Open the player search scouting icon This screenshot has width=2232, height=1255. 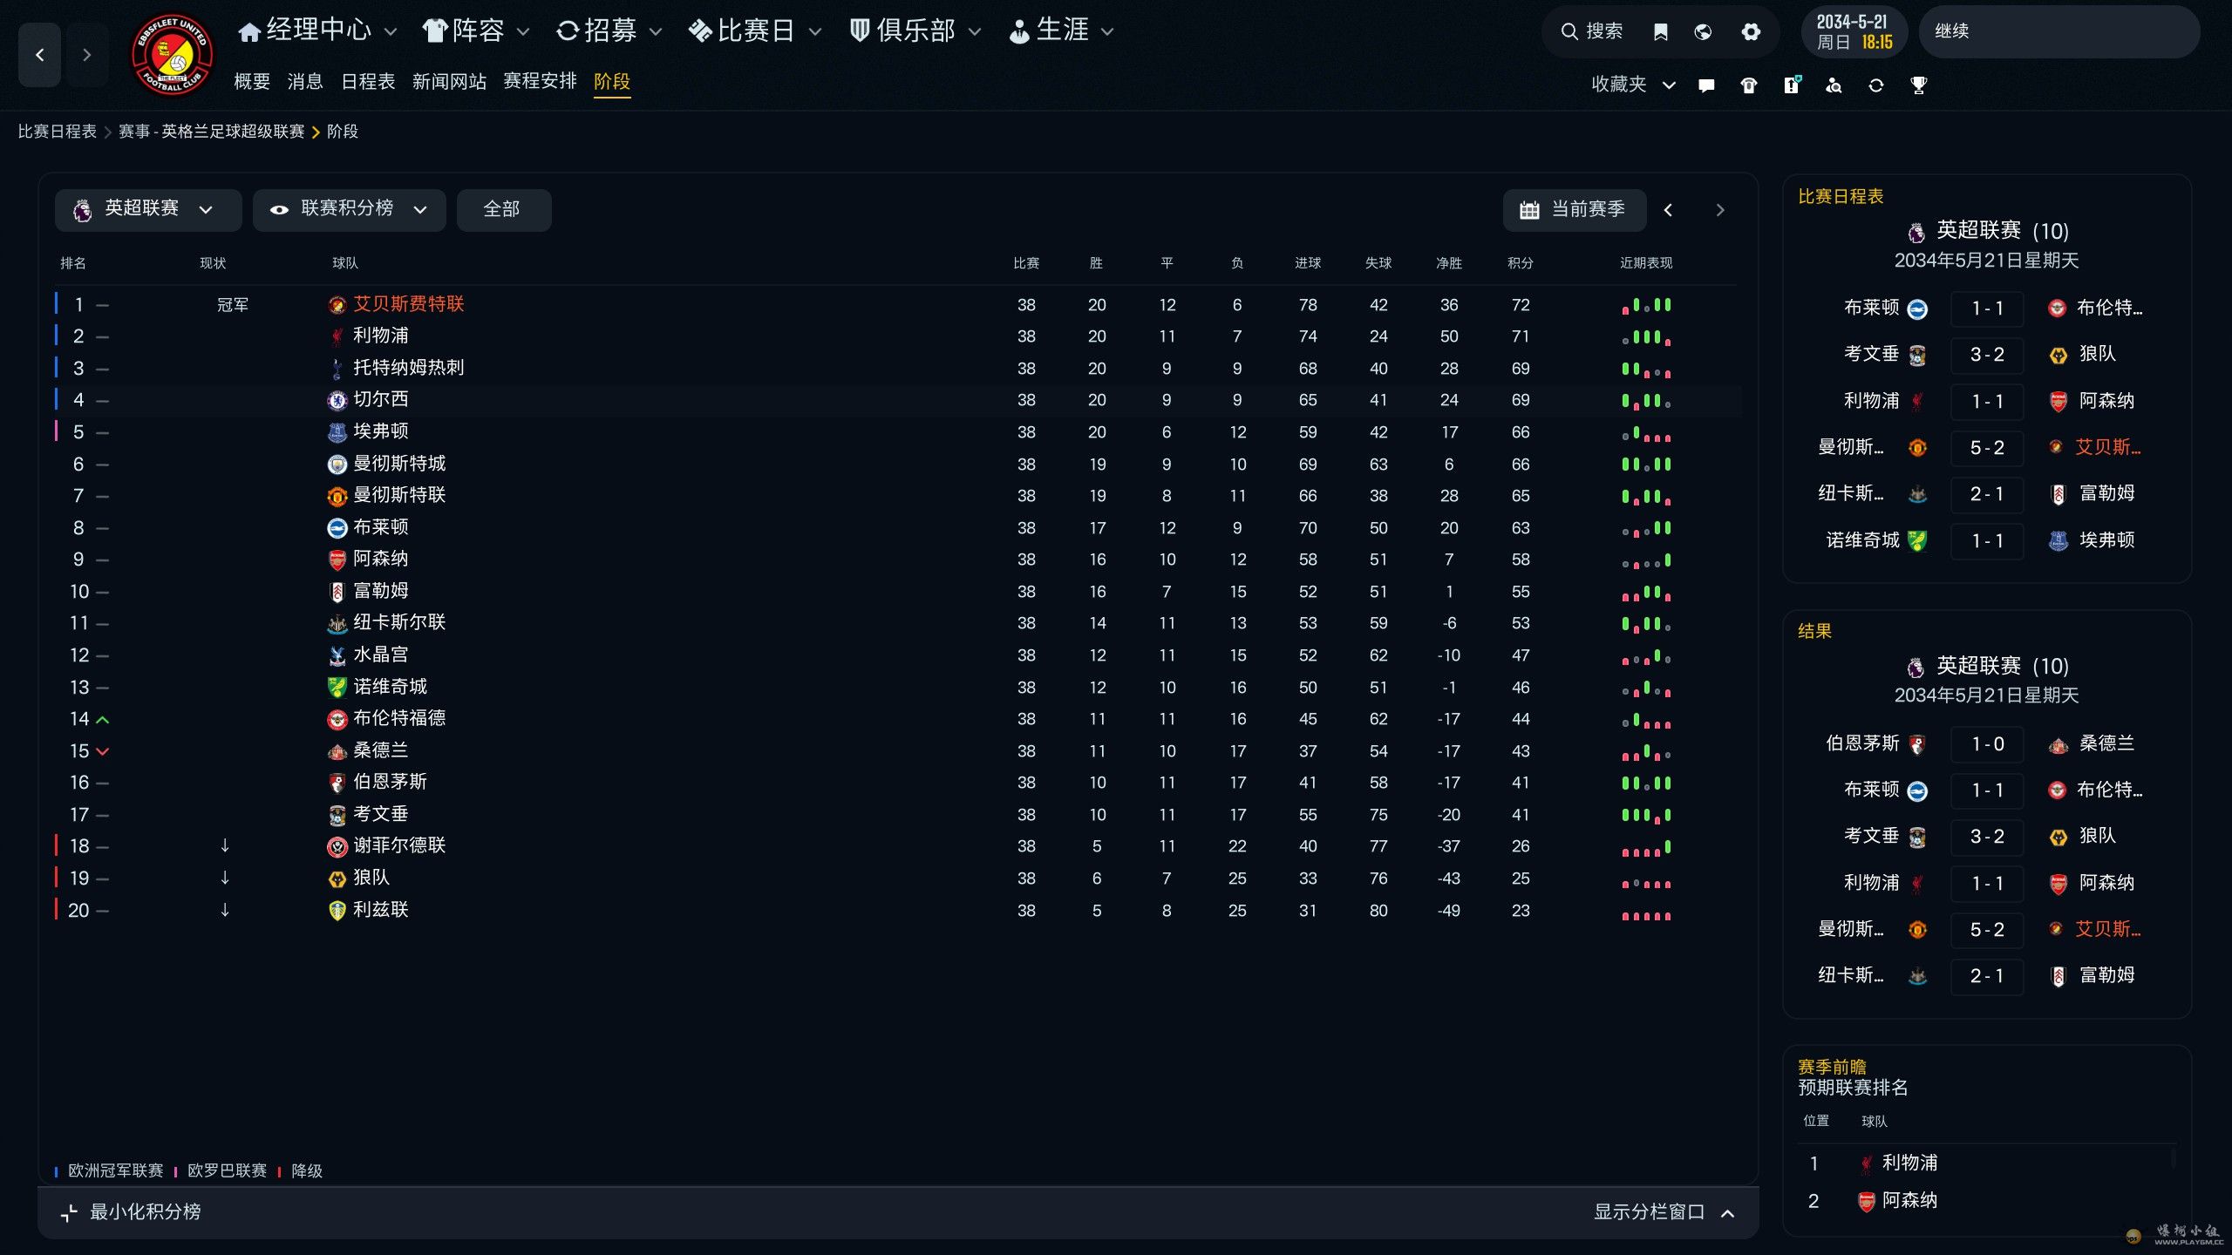pyautogui.click(x=1834, y=85)
